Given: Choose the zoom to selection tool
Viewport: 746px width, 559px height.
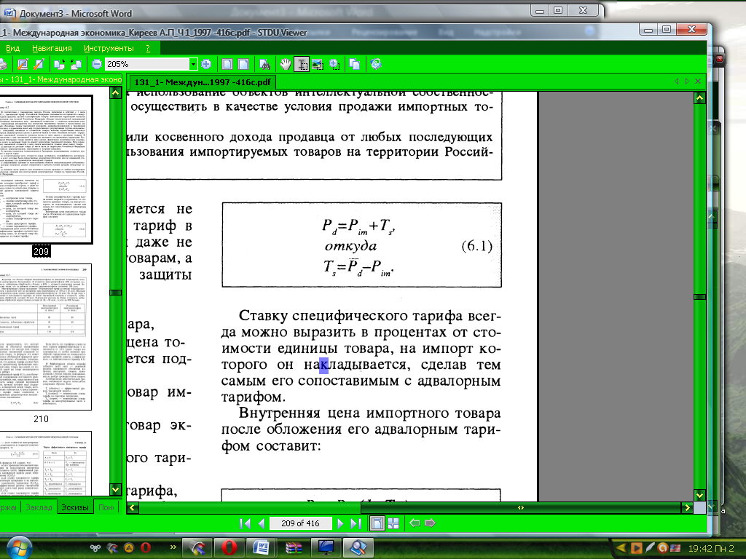Looking at the screenshot, I should point(334,64).
